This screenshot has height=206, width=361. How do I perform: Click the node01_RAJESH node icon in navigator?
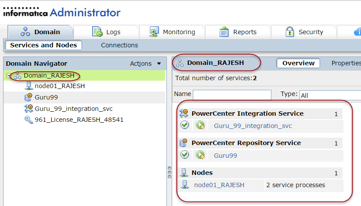point(29,86)
